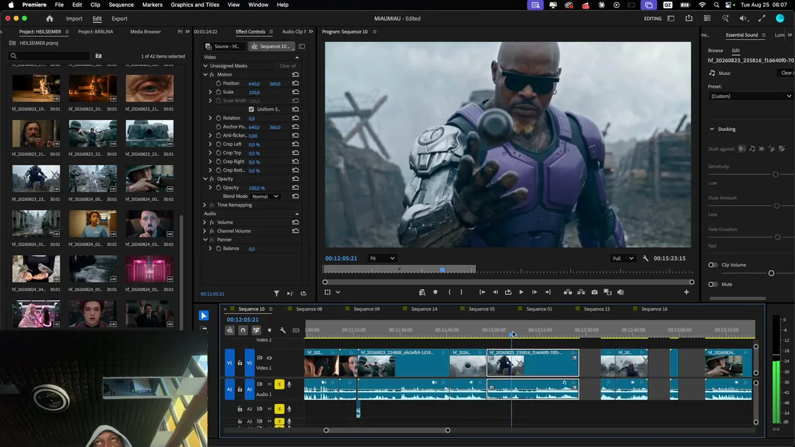Open the Blend Mode Normal dropdown

[265, 196]
